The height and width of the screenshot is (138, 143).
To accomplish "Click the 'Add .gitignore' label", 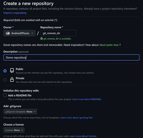I will [x=12, y=106].
